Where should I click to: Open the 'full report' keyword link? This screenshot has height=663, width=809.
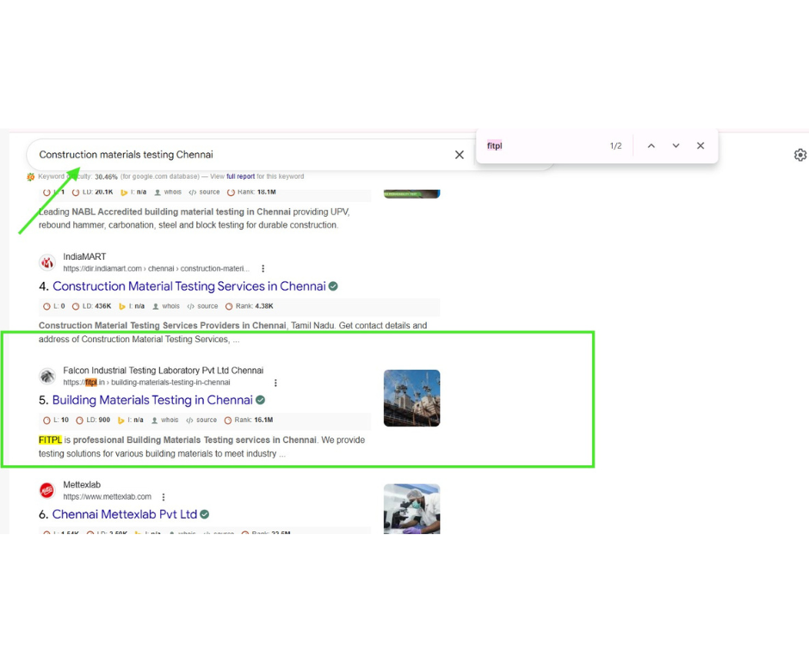click(x=240, y=176)
